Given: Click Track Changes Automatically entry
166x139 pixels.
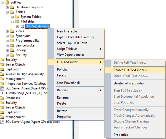Looking at the screenshot, I should click(x=135, y=116).
